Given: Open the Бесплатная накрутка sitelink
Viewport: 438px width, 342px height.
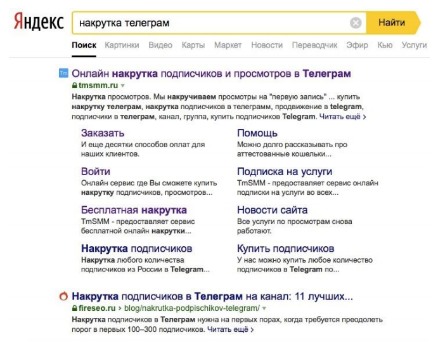Looking at the screenshot, I should click(x=134, y=210).
